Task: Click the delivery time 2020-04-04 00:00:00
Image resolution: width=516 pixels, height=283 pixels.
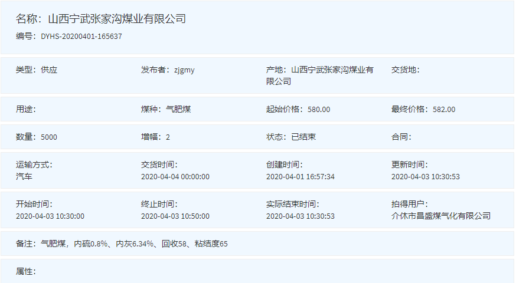Action: [175, 176]
